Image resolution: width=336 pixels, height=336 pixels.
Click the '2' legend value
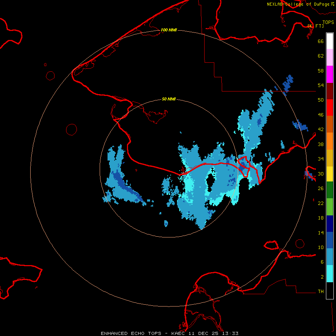coord(322,277)
